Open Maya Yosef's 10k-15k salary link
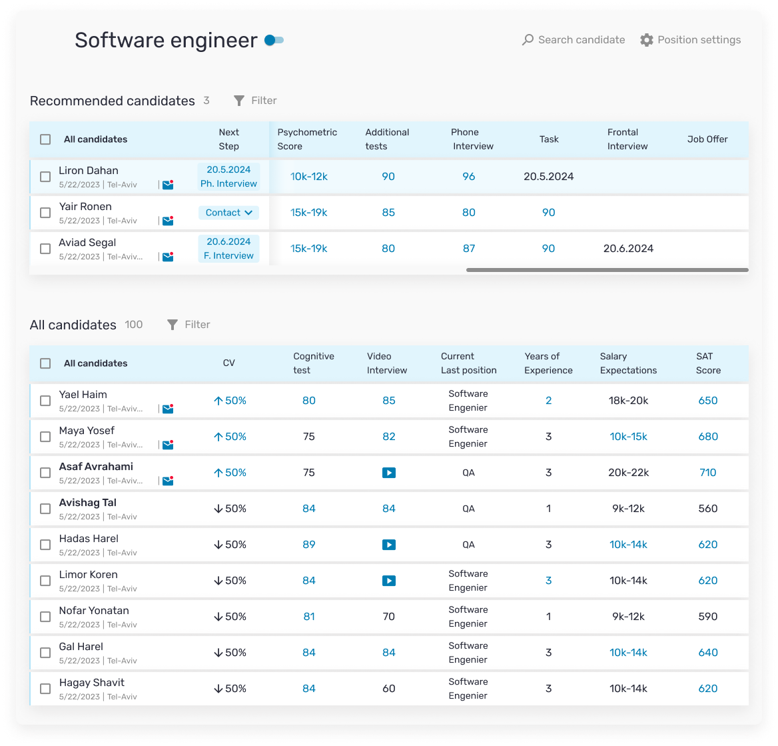This screenshot has width=778, height=746. [628, 437]
